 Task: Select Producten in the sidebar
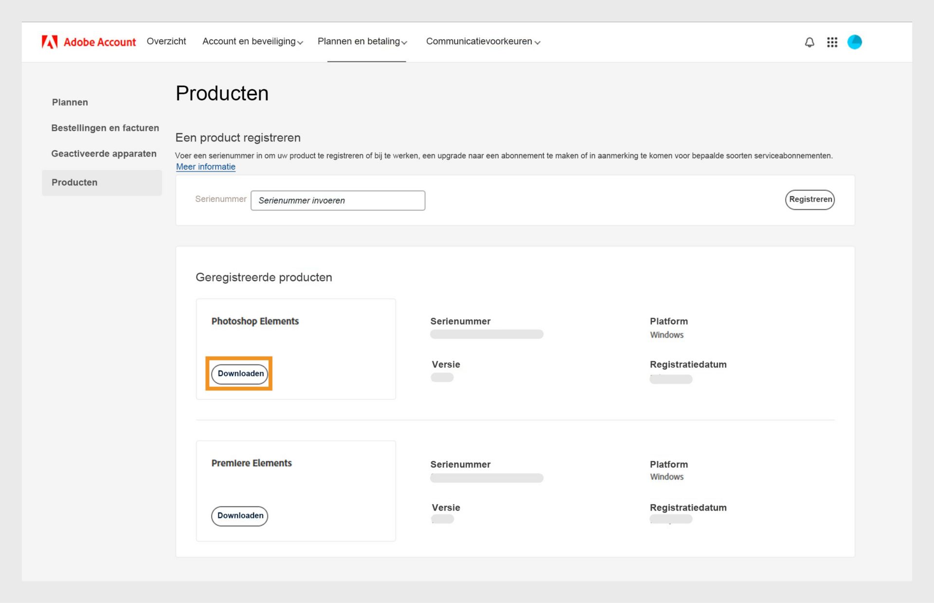coord(102,183)
